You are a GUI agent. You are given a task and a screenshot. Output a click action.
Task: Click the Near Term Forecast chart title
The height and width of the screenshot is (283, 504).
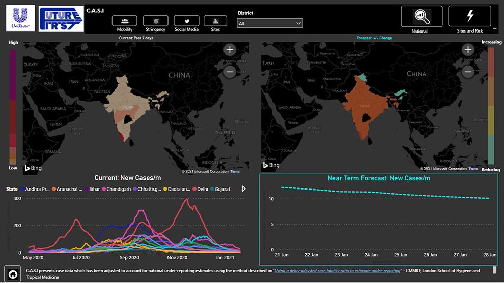379,178
